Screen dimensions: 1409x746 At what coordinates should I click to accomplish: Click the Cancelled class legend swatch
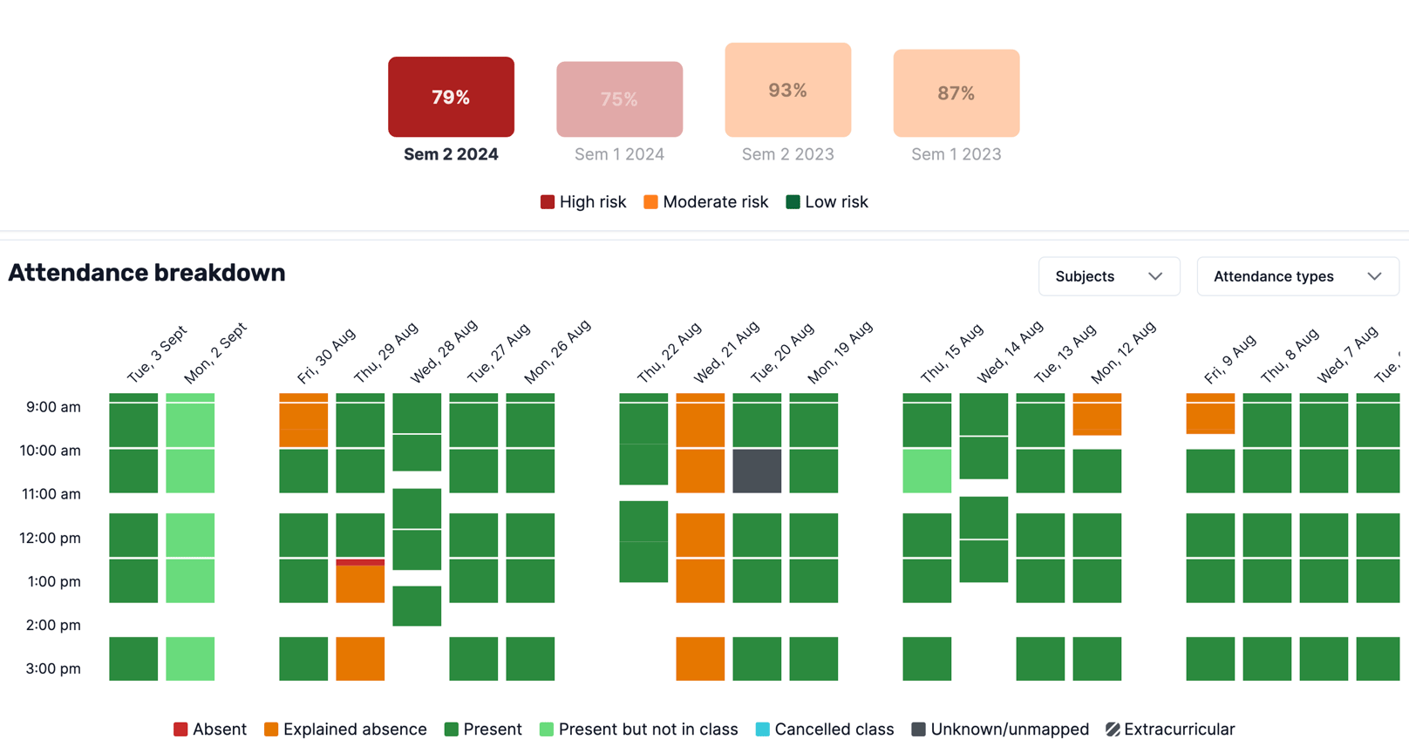point(763,729)
